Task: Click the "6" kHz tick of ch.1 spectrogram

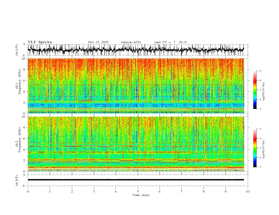Action: click(25, 81)
